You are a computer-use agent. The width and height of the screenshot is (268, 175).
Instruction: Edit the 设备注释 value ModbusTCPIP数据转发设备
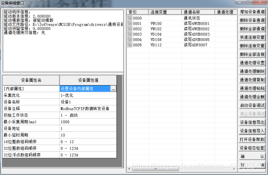pos(88,109)
